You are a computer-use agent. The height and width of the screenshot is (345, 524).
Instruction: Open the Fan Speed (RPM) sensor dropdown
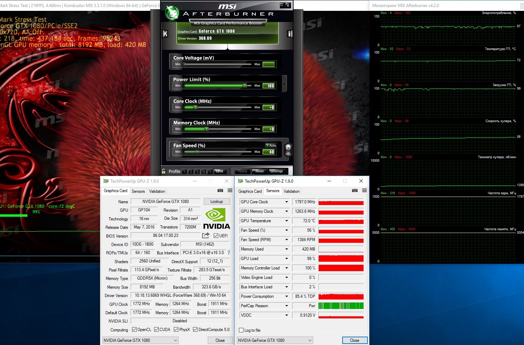point(287,240)
